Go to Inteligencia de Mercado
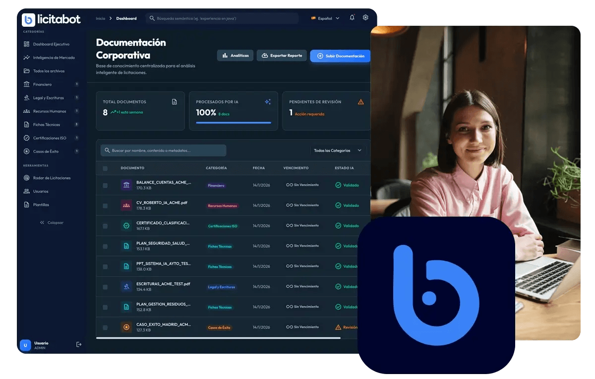The width and height of the screenshot is (595, 379). (54, 57)
